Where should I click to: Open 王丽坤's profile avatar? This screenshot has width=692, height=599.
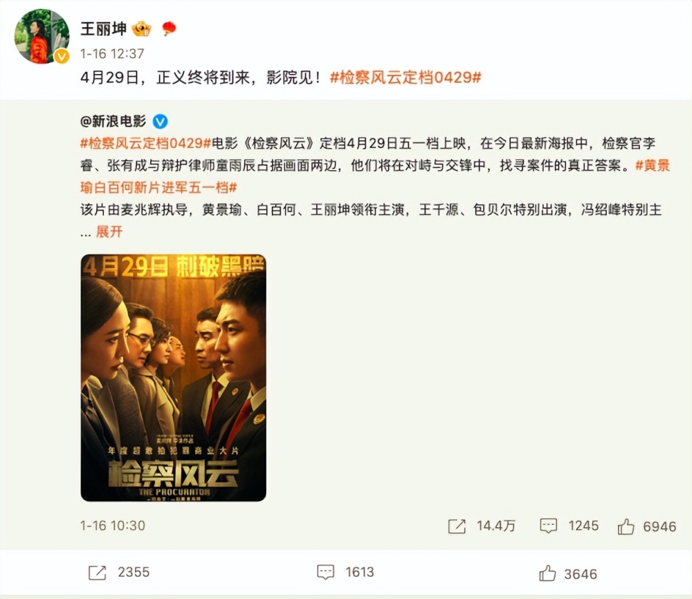[42, 36]
